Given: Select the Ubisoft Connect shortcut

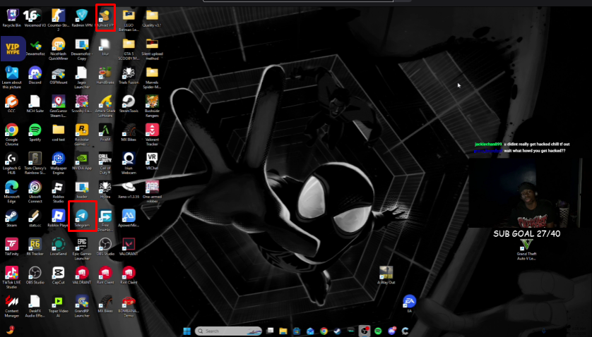Looking at the screenshot, I should (x=35, y=192).
